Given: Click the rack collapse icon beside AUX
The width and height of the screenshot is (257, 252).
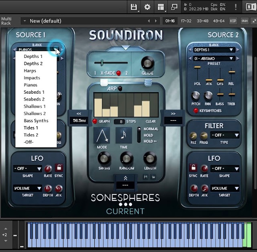Looking at the screenshot, I should pos(254,21).
